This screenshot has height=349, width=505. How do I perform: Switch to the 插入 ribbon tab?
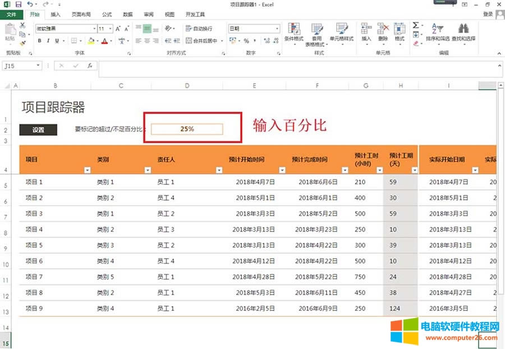coord(54,15)
